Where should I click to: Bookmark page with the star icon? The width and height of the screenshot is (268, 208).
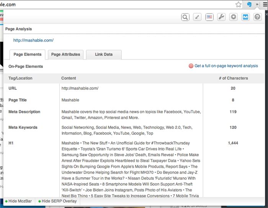point(239,4)
